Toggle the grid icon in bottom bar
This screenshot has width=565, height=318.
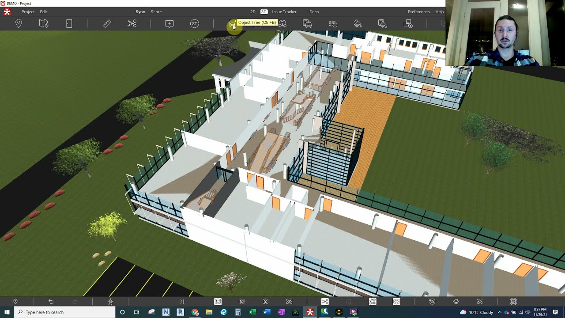(x=373, y=302)
